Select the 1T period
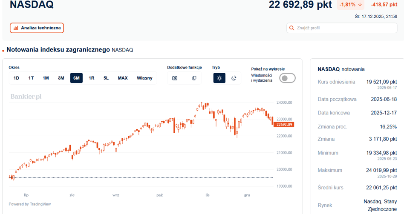This screenshot has width=404, height=214. [x=31, y=78]
